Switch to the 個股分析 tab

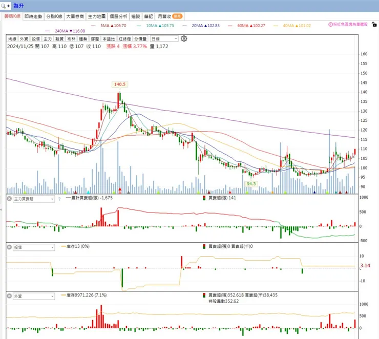(x=118, y=16)
